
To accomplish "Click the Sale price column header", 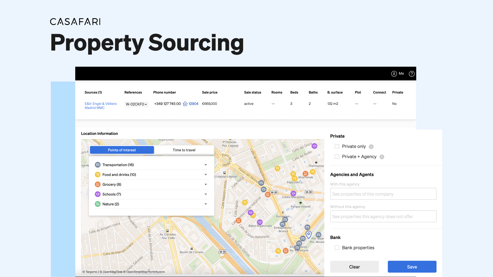I will [210, 92].
